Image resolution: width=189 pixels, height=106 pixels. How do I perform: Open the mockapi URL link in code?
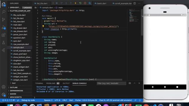pos(83,26)
